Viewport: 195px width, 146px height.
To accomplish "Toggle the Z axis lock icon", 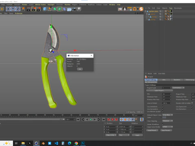I will pyautogui.click(x=18, y=9).
